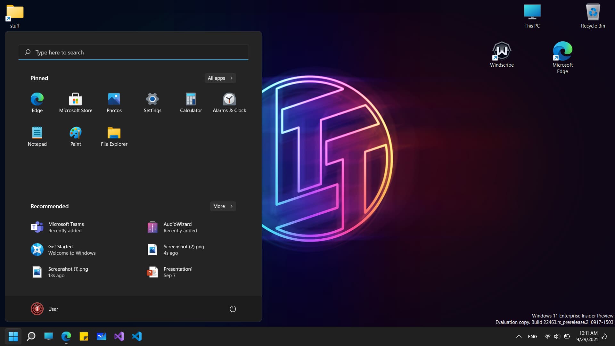
Task: Launch Microsoft Store pinned app
Action: (x=76, y=103)
